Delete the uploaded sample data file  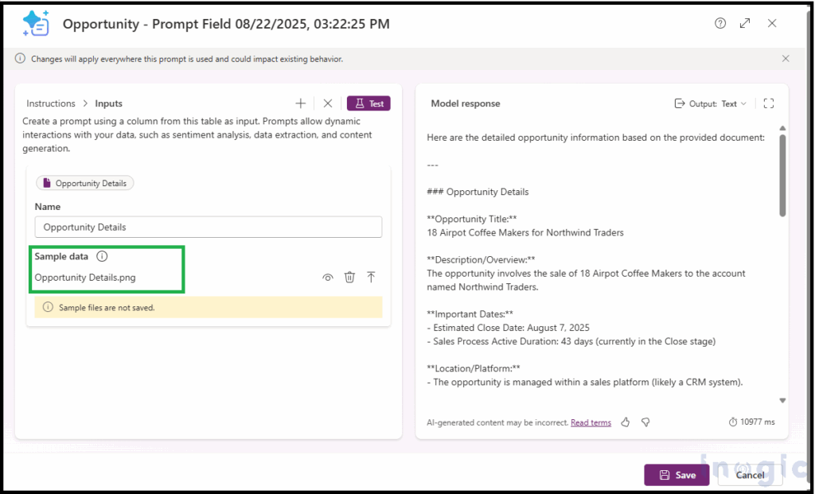coord(349,277)
